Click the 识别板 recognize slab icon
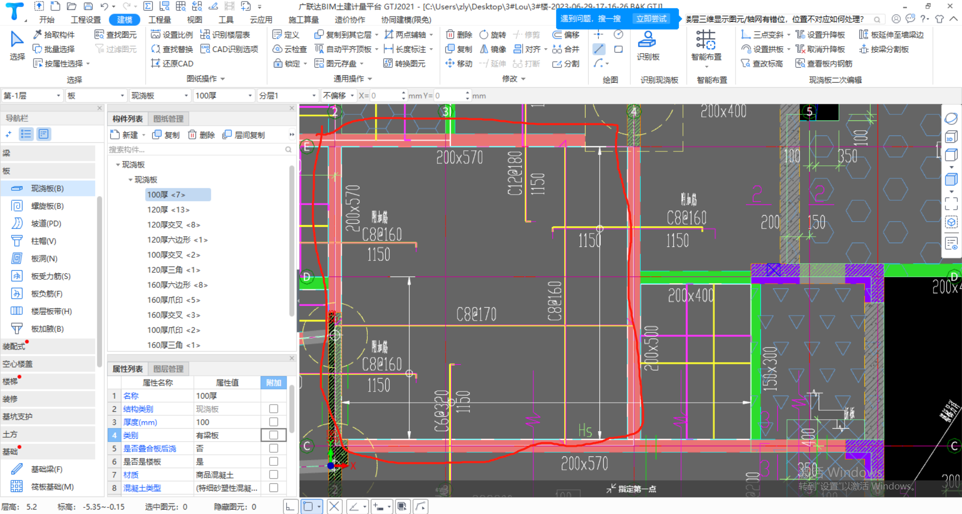The image size is (962, 514). 648,46
